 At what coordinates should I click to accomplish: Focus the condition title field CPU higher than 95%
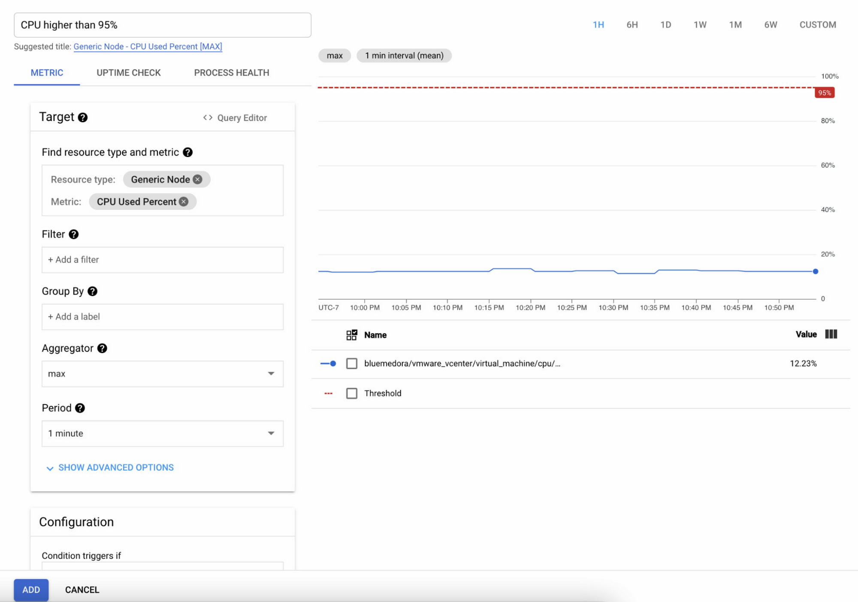pyautogui.click(x=163, y=25)
